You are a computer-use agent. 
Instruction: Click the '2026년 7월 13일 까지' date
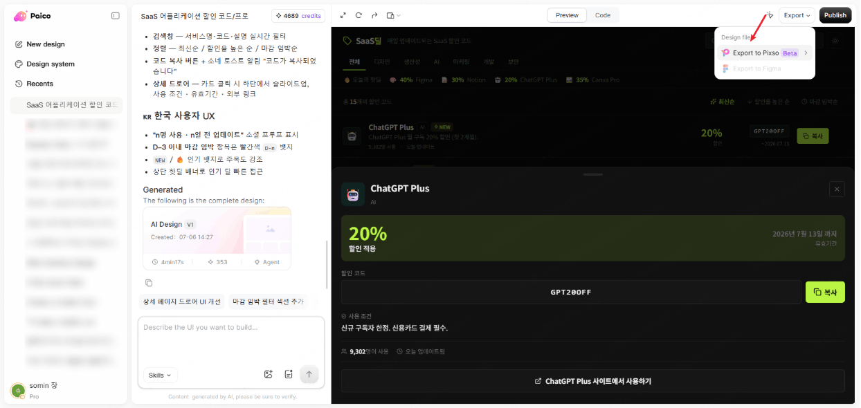click(x=804, y=234)
